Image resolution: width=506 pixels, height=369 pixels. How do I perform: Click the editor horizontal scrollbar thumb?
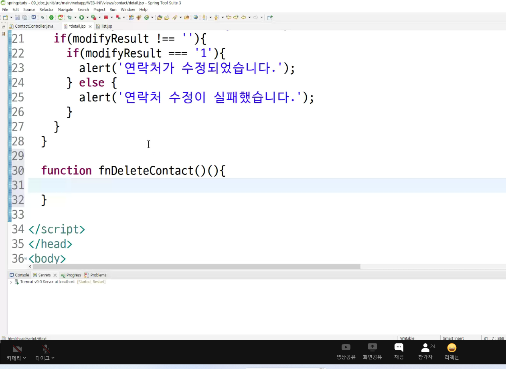196,266
